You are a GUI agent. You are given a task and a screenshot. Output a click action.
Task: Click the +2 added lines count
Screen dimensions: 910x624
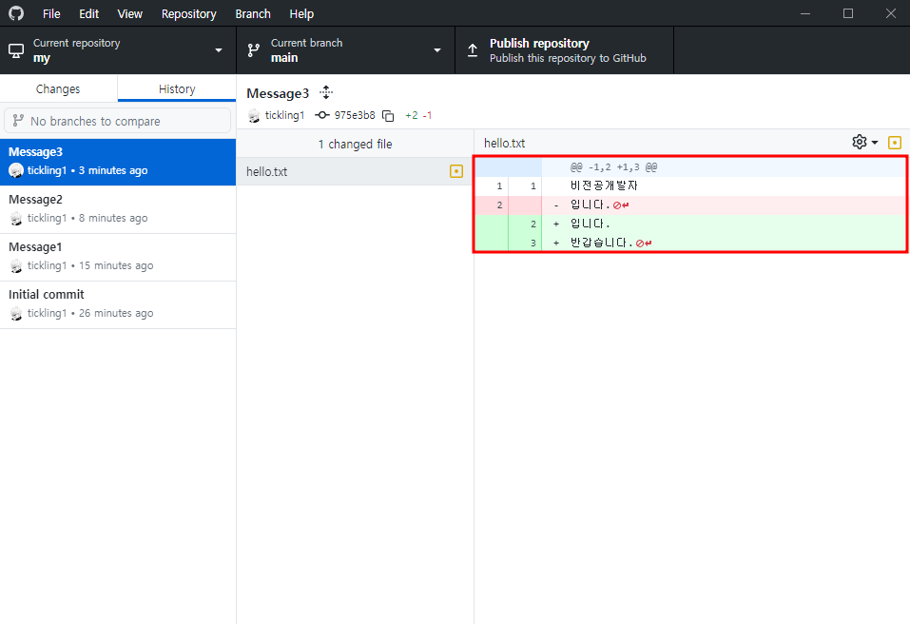coord(411,115)
